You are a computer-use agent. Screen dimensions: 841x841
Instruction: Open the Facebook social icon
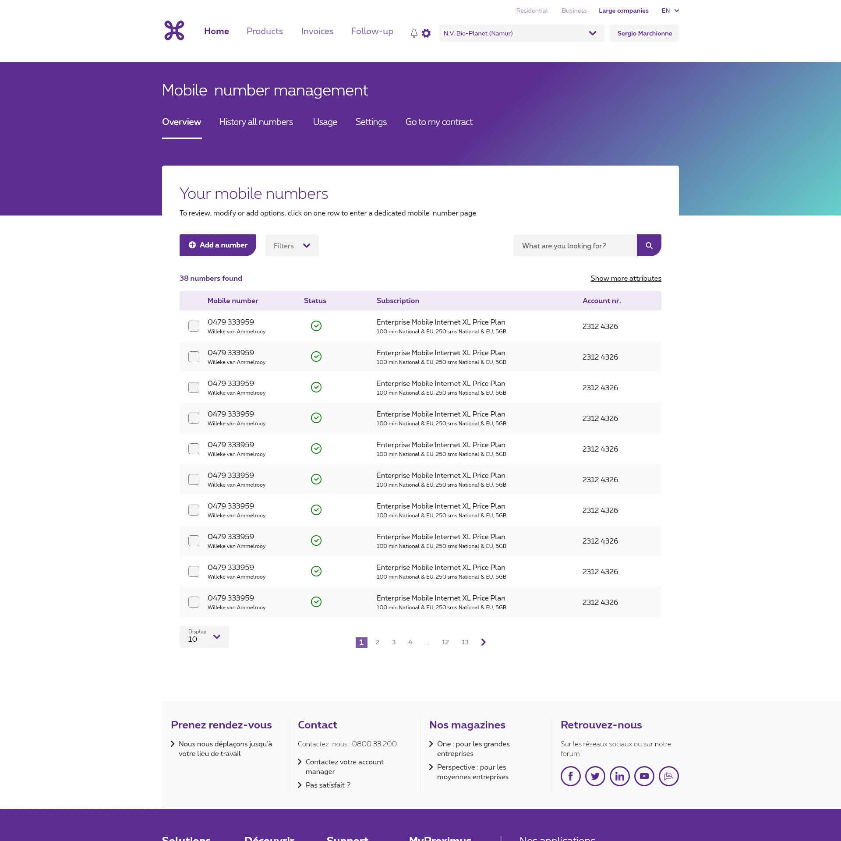[x=570, y=776]
